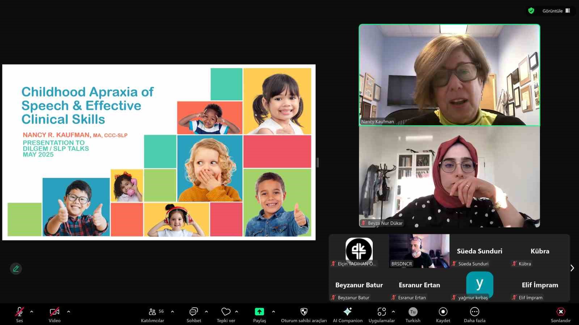Turn on camera with Video button
Image resolution: width=579 pixels, height=325 pixels.
click(54, 312)
